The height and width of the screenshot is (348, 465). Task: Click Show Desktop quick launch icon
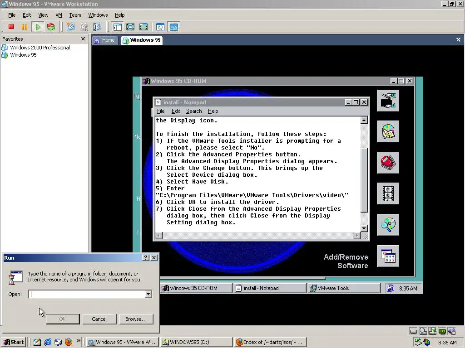(37, 343)
